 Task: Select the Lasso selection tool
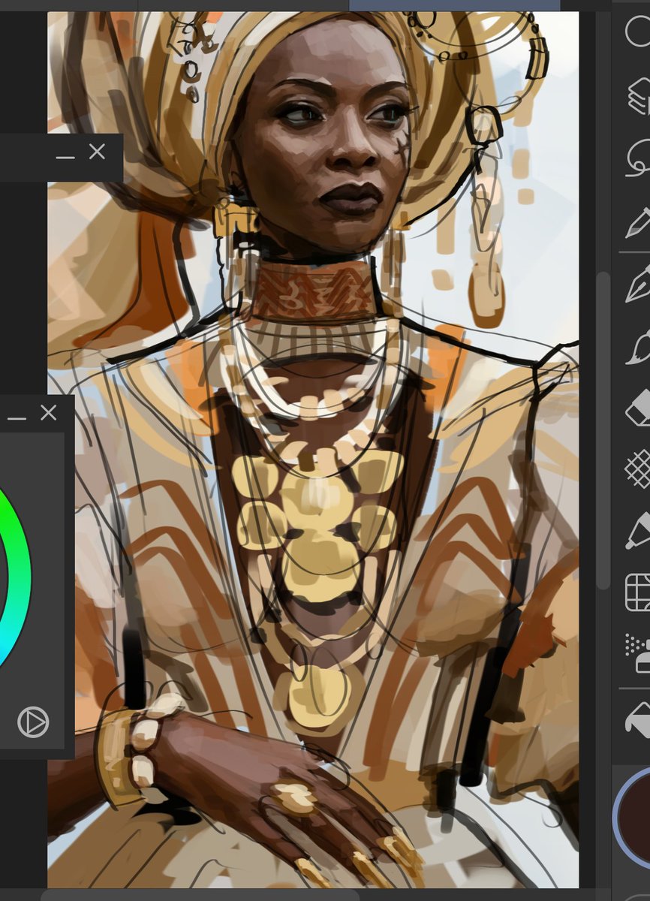tap(639, 157)
